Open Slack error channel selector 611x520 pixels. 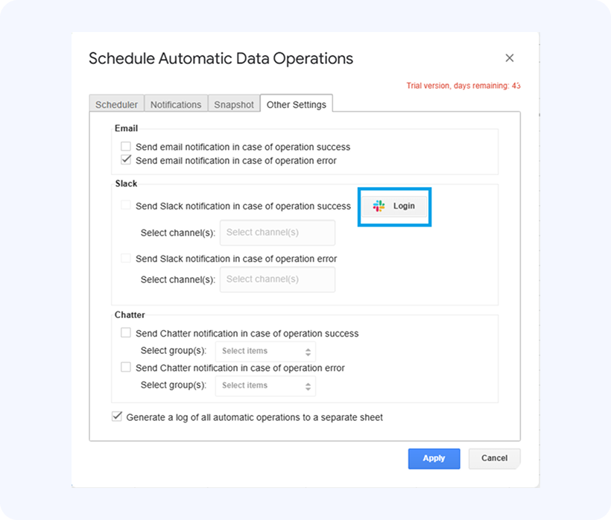point(277,279)
